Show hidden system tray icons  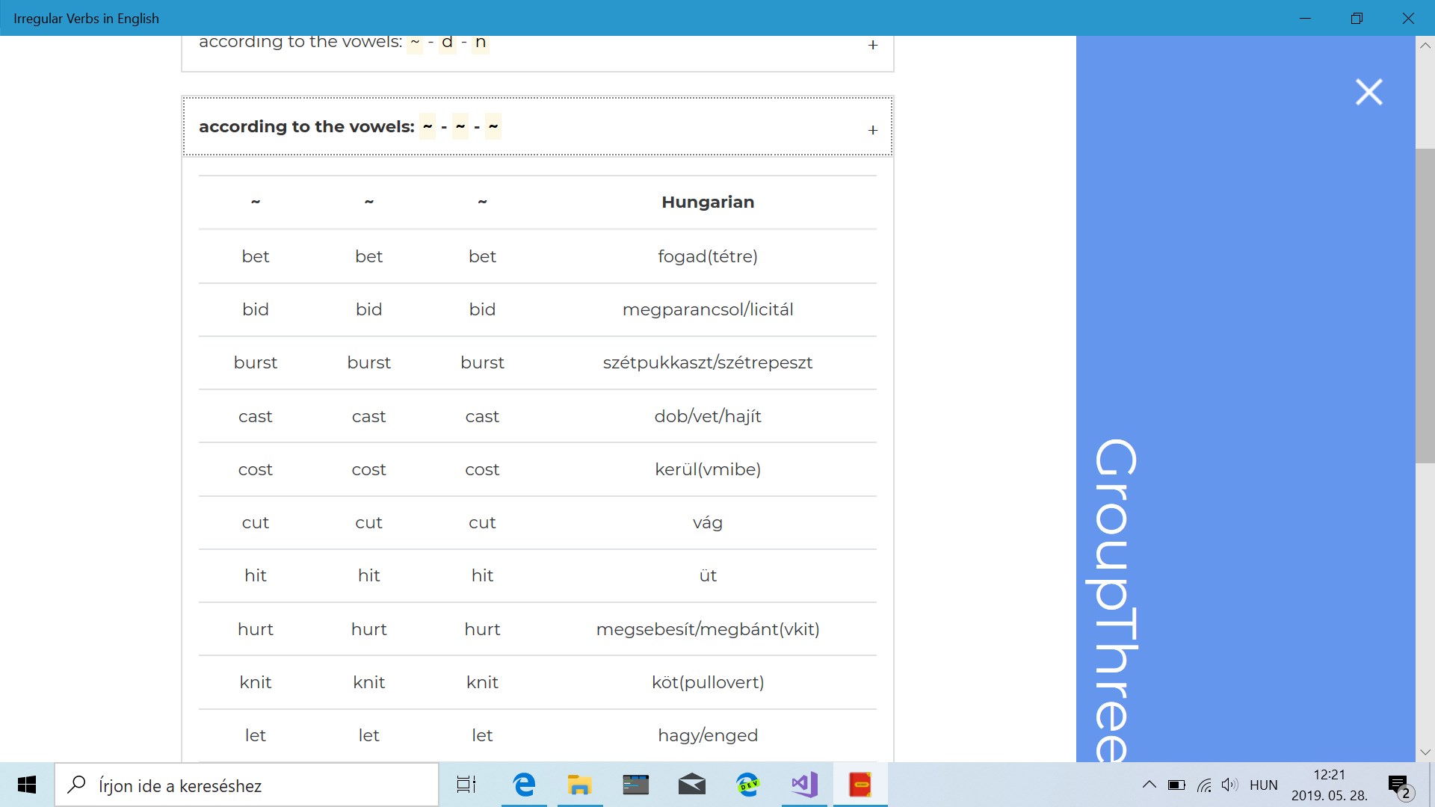(x=1149, y=785)
